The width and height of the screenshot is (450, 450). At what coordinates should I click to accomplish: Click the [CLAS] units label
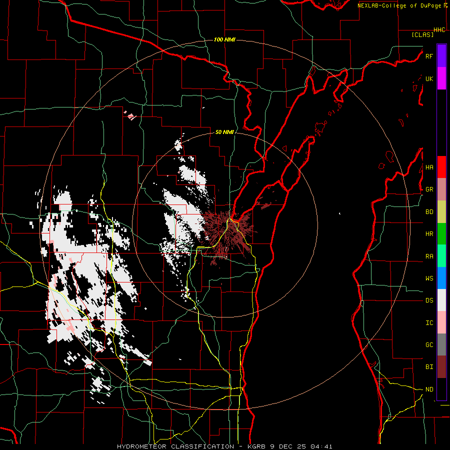(422, 34)
